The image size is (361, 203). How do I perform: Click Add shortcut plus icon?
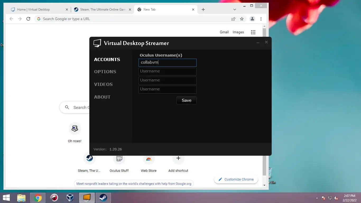click(x=178, y=158)
